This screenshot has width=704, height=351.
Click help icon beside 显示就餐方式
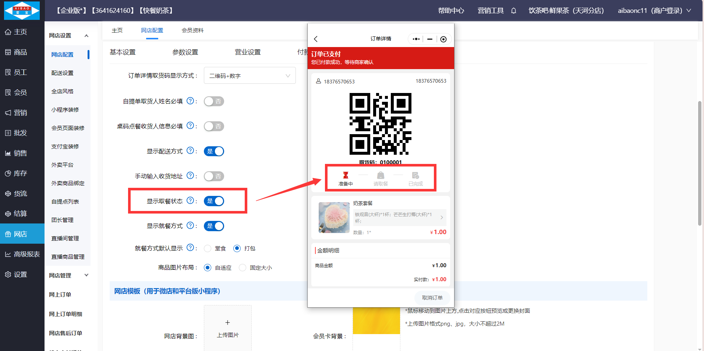tap(190, 226)
